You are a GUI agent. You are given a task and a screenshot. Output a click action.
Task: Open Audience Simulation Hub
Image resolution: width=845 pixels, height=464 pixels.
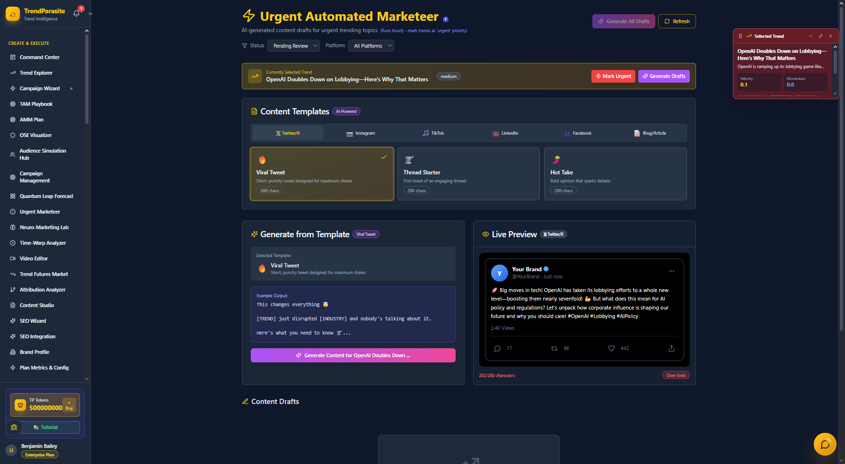42,155
